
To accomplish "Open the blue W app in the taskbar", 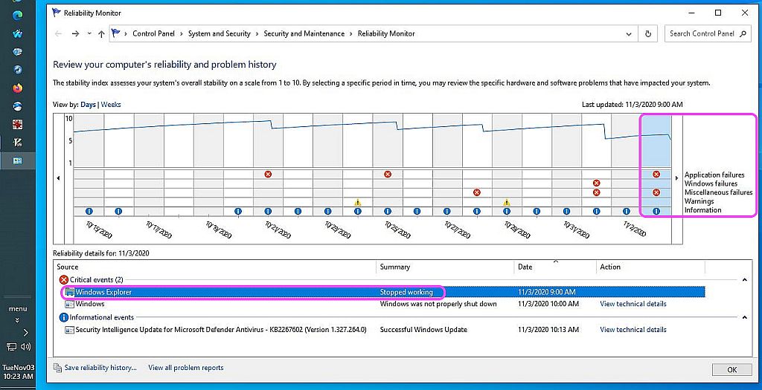I will [18, 34].
